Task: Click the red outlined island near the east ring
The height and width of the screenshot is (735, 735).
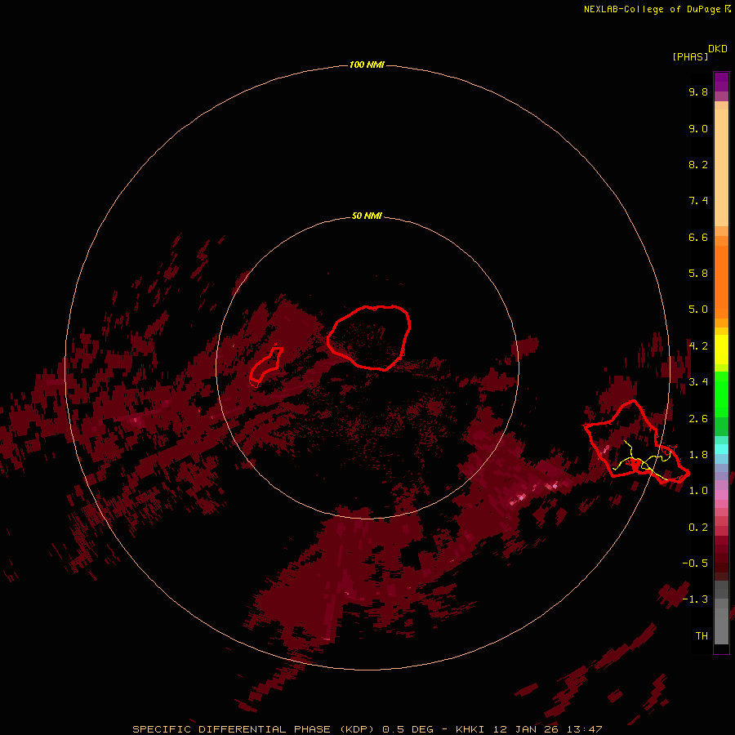Action: pyautogui.click(x=636, y=442)
